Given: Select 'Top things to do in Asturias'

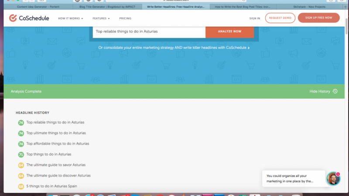Looking at the screenshot, I should coord(49,155).
